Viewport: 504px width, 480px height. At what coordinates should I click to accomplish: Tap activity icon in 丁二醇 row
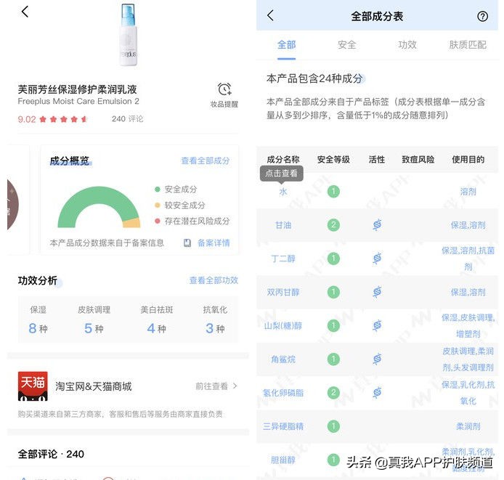pos(377,259)
